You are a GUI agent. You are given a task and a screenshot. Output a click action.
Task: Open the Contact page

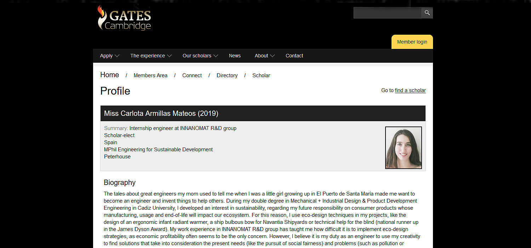click(x=294, y=56)
